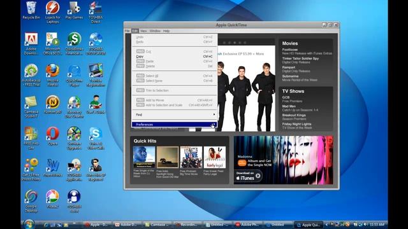Open the Submarine movie rental link
The image size is (408, 229).
(x=291, y=76)
